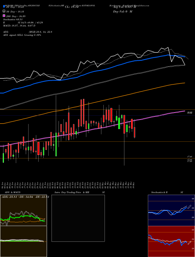Viewport: 195px width, 257px height.
Task: Click the RSI 14/3 '48.06 / 45.28' reading
Action: [30, 23]
